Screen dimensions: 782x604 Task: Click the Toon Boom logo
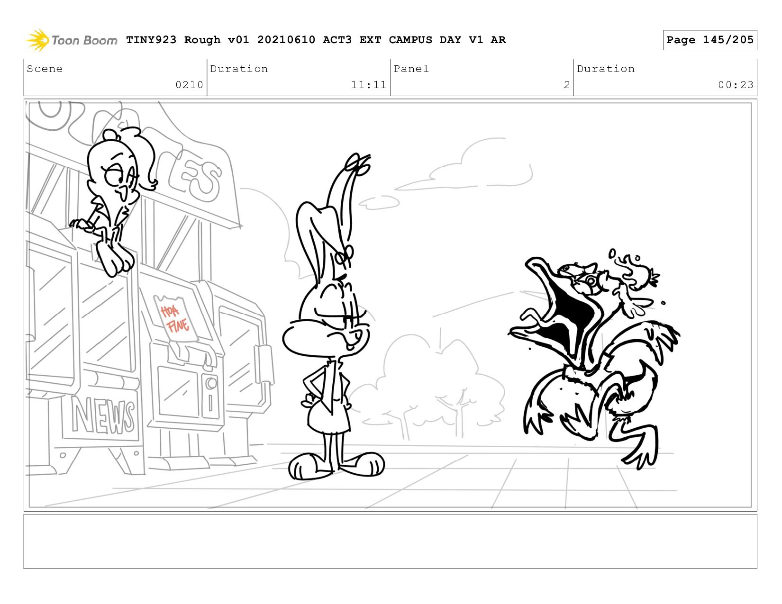click(71, 40)
